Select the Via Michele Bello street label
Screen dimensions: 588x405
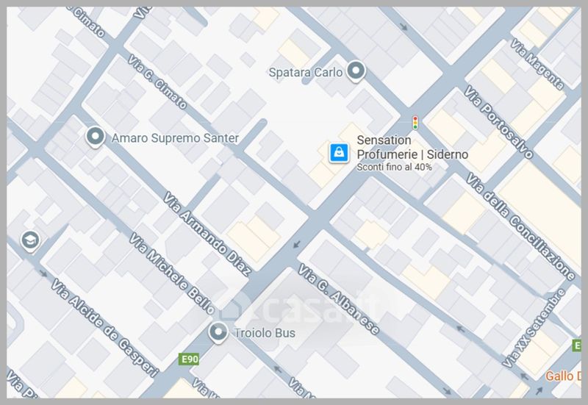click(172, 273)
